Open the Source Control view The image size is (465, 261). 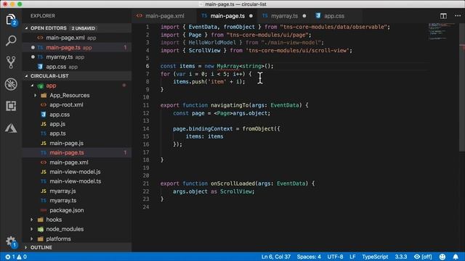pos(11,62)
